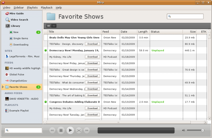Skip to previous video

(52, 130)
